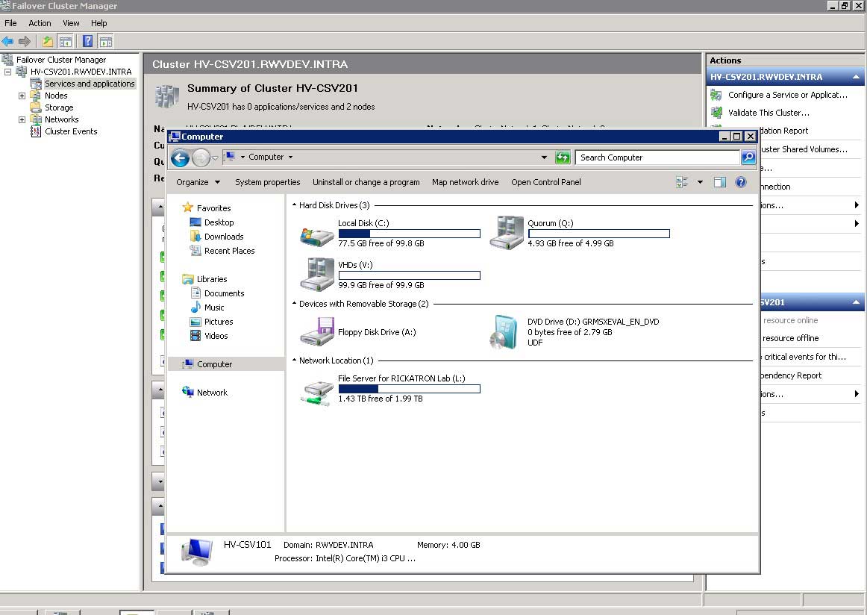
Task: Click the Back button in Computer window
Action: (181, 158)
